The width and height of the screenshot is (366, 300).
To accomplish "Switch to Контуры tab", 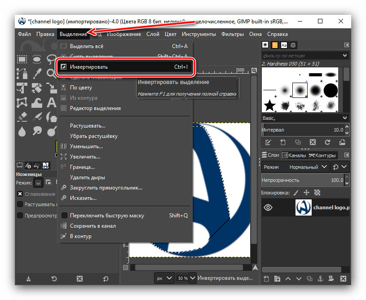I will [322, 155].
